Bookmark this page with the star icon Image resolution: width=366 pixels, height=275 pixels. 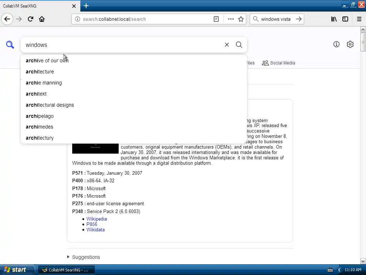[241, 19]
